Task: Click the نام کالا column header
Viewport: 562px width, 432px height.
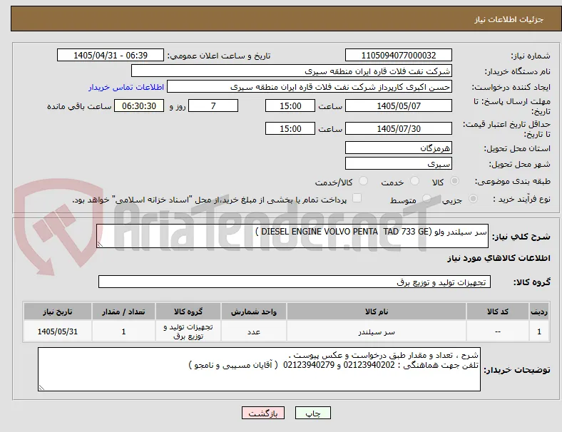Action: [x=377, y=312]
